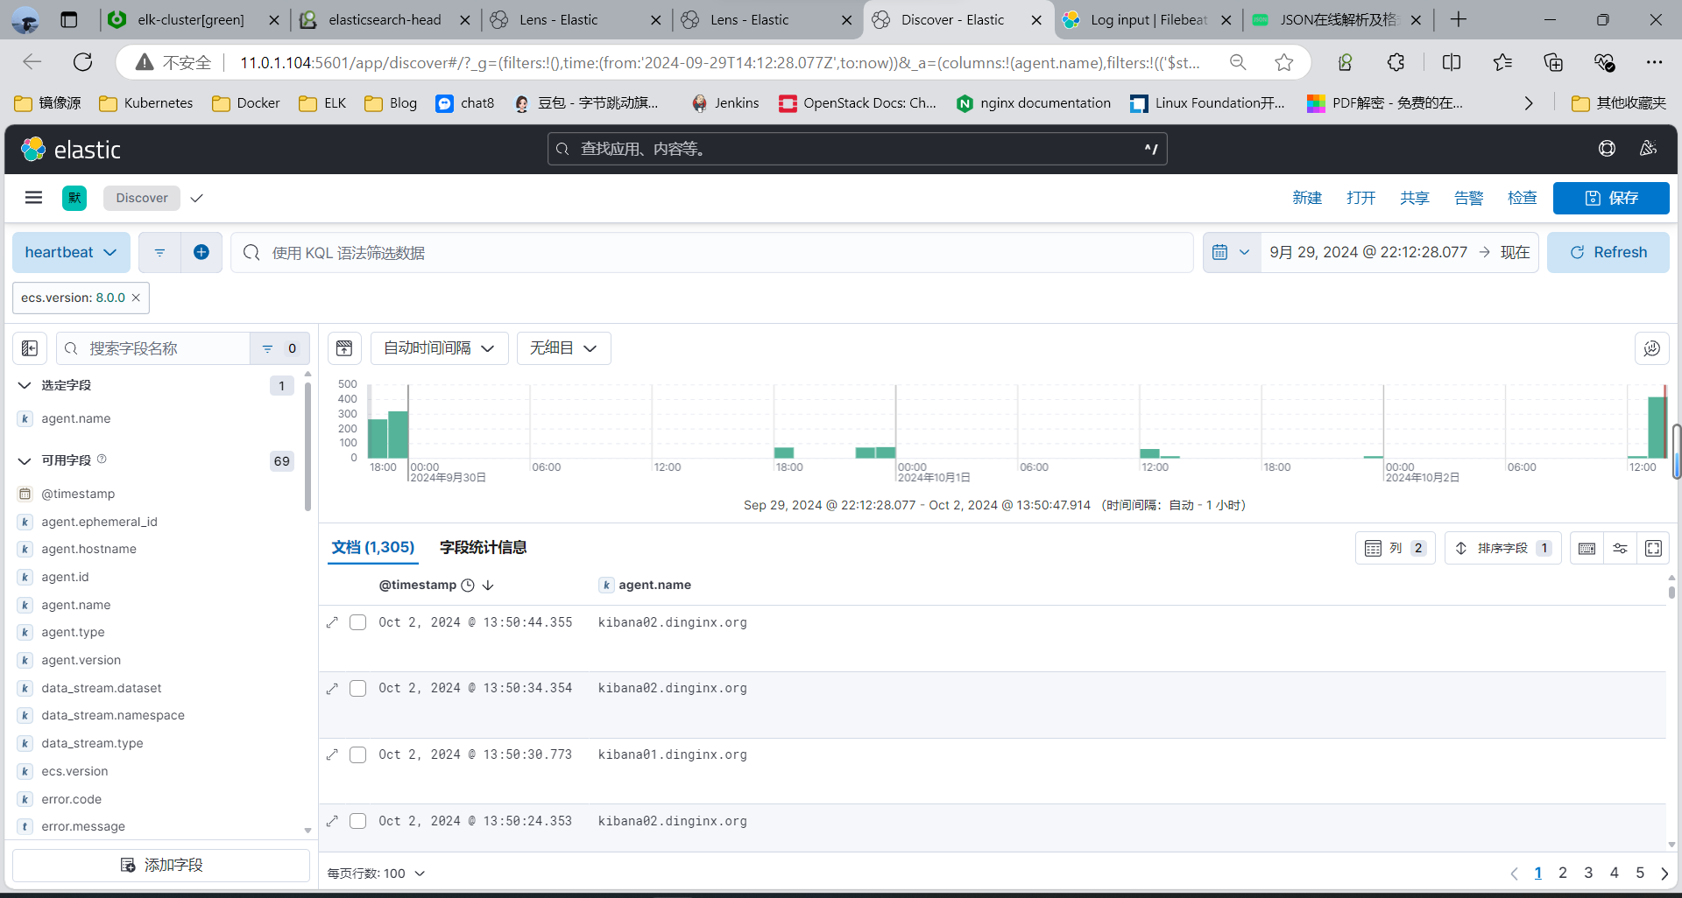Click the 搜索字段名称 field search box

pos(153,348)
